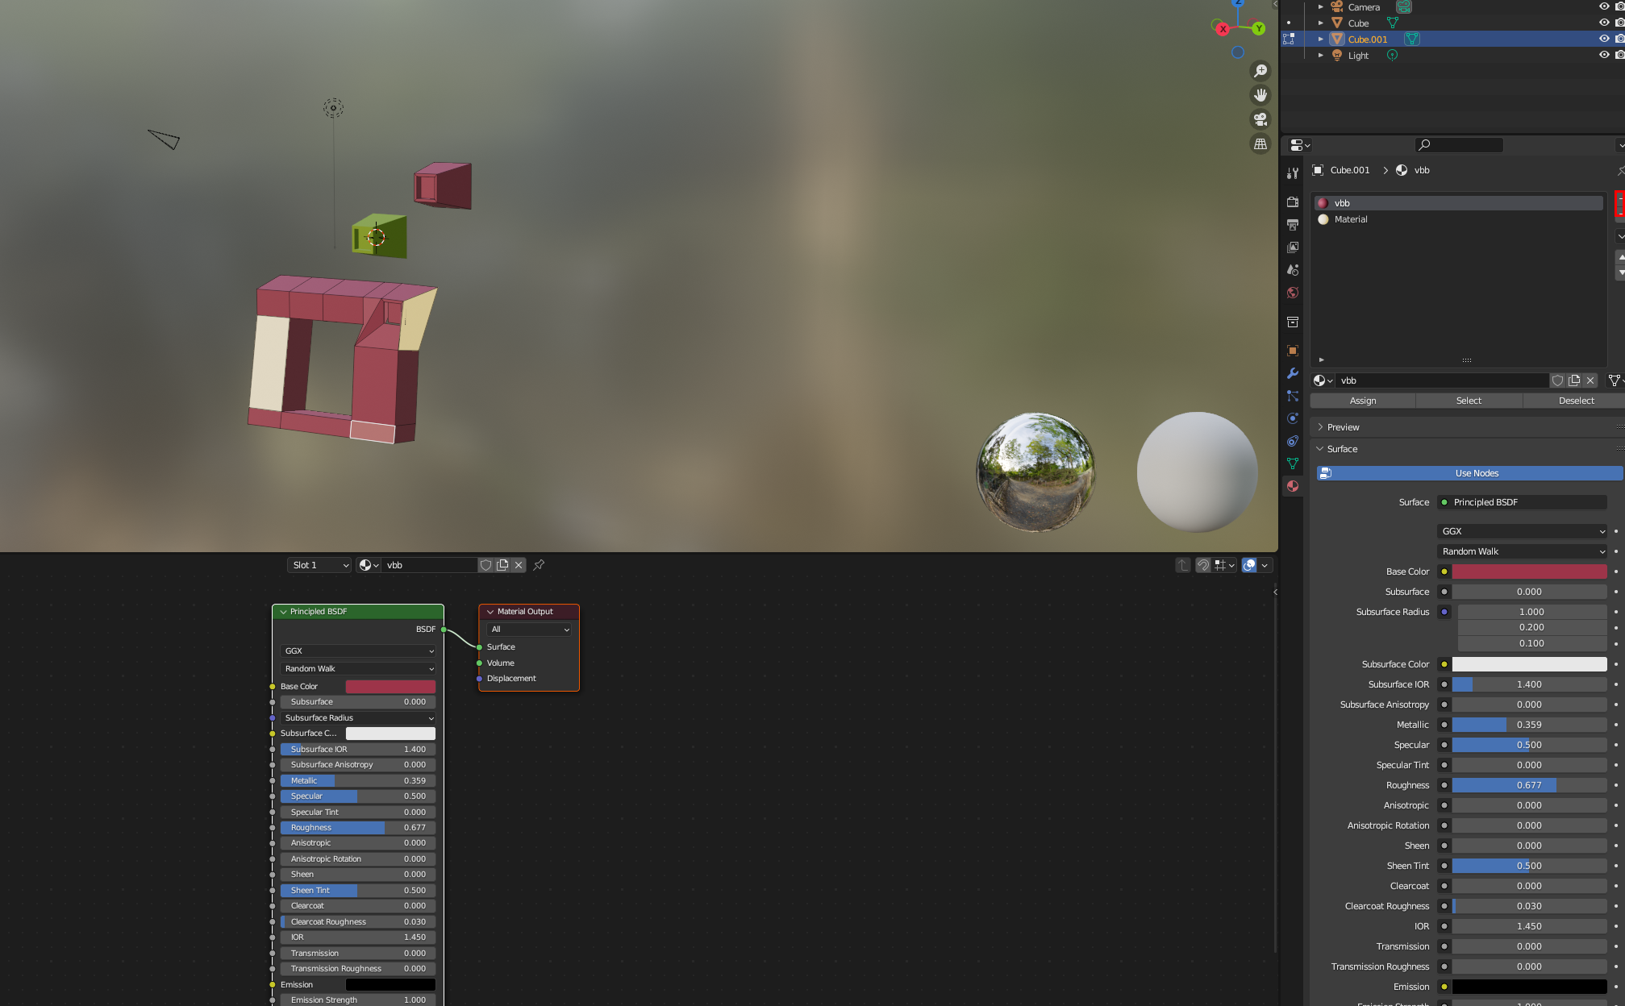Image resolution: width=1625 pixels, height=1006 pixels.
Task: Click the Assign button
Action: tap(1362, 401)
